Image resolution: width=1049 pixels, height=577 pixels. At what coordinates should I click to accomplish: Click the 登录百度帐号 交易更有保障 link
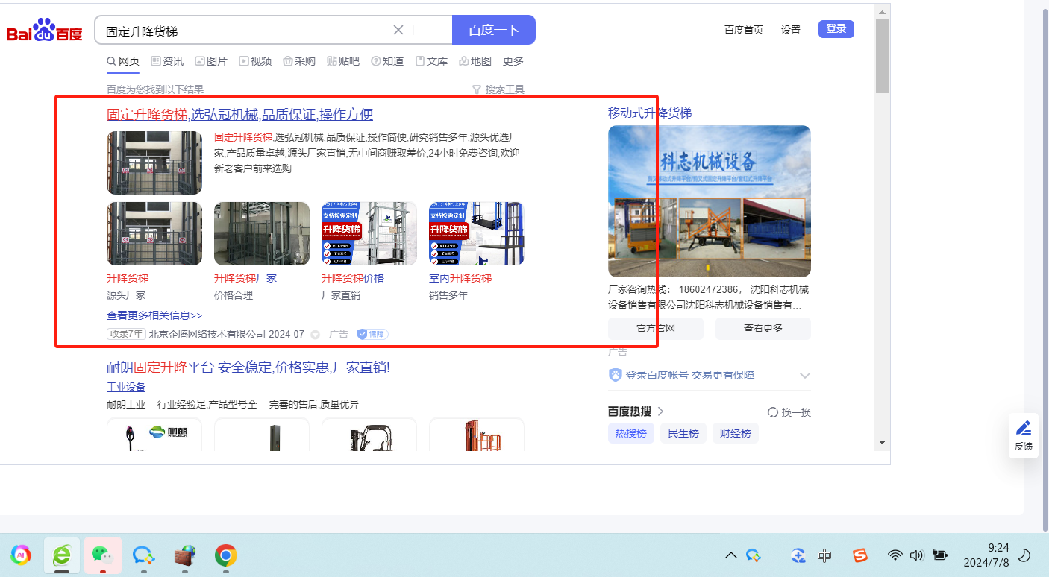click(x=690, y=375)
